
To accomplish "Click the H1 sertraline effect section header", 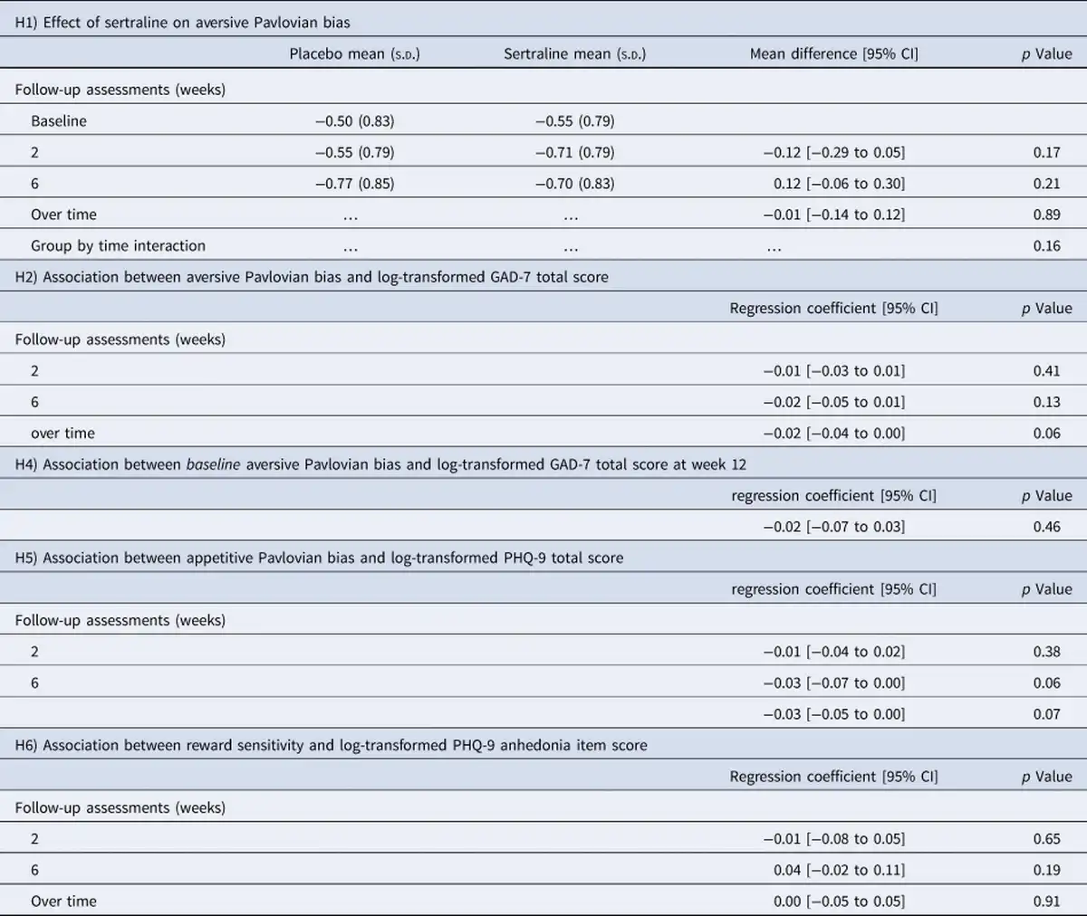I will coord(183,22).
